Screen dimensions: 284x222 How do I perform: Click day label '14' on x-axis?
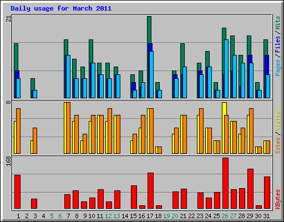tap(125, 216)
